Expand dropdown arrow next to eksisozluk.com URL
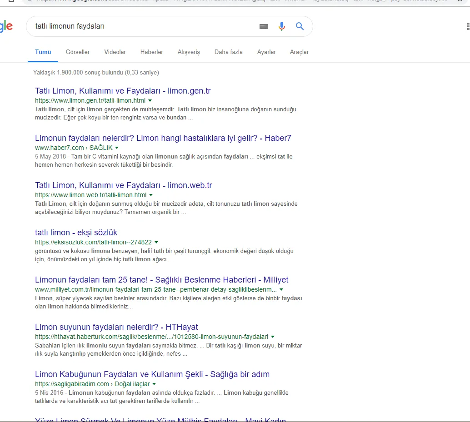Screen dimensions: 470x422 (x=156, y=242)
